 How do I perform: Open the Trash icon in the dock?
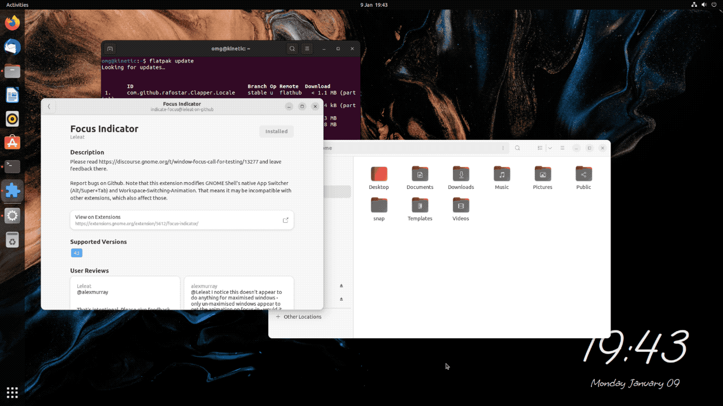point(12,240)
